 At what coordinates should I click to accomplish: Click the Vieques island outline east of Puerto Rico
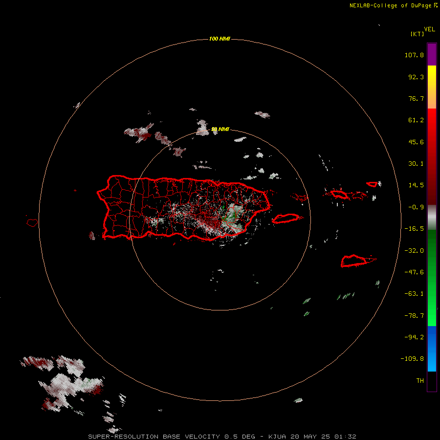point(286,219)
